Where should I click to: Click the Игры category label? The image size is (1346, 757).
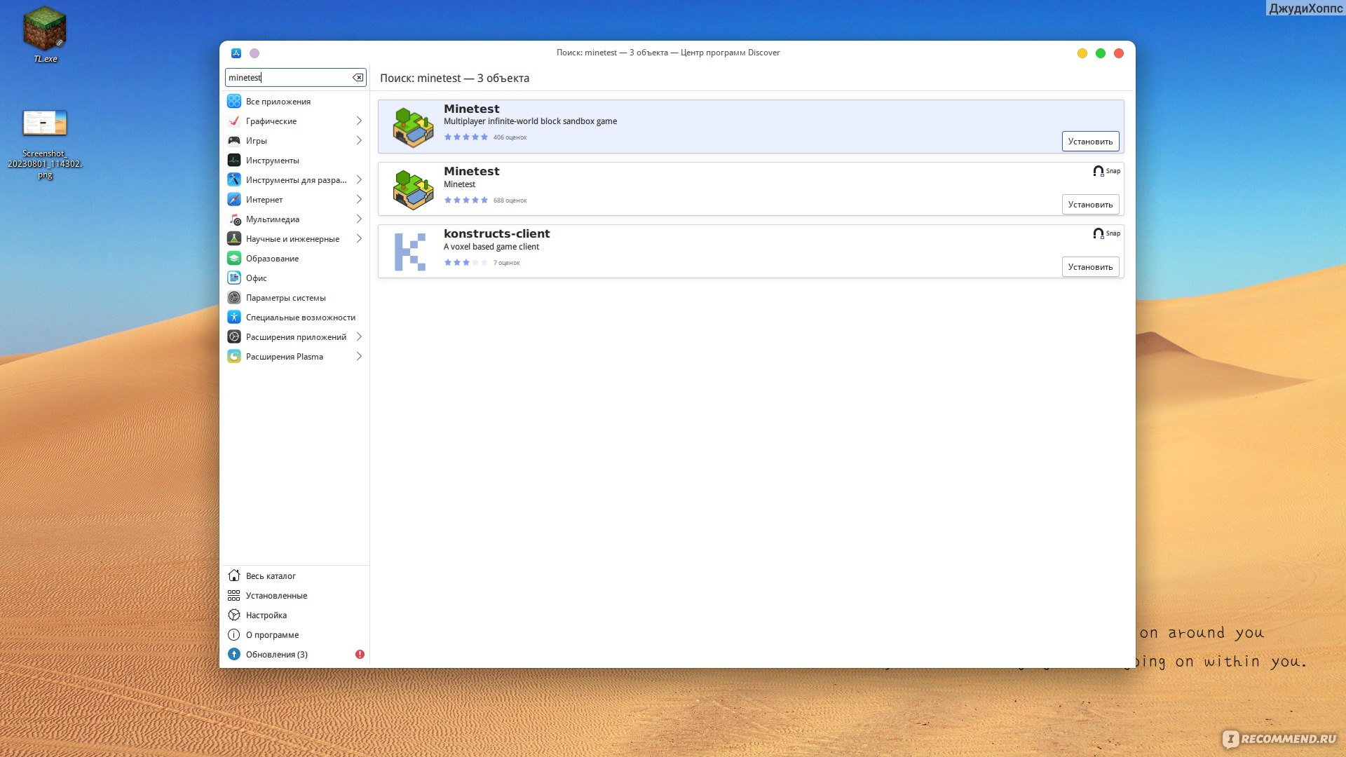[x=256, y=141]
